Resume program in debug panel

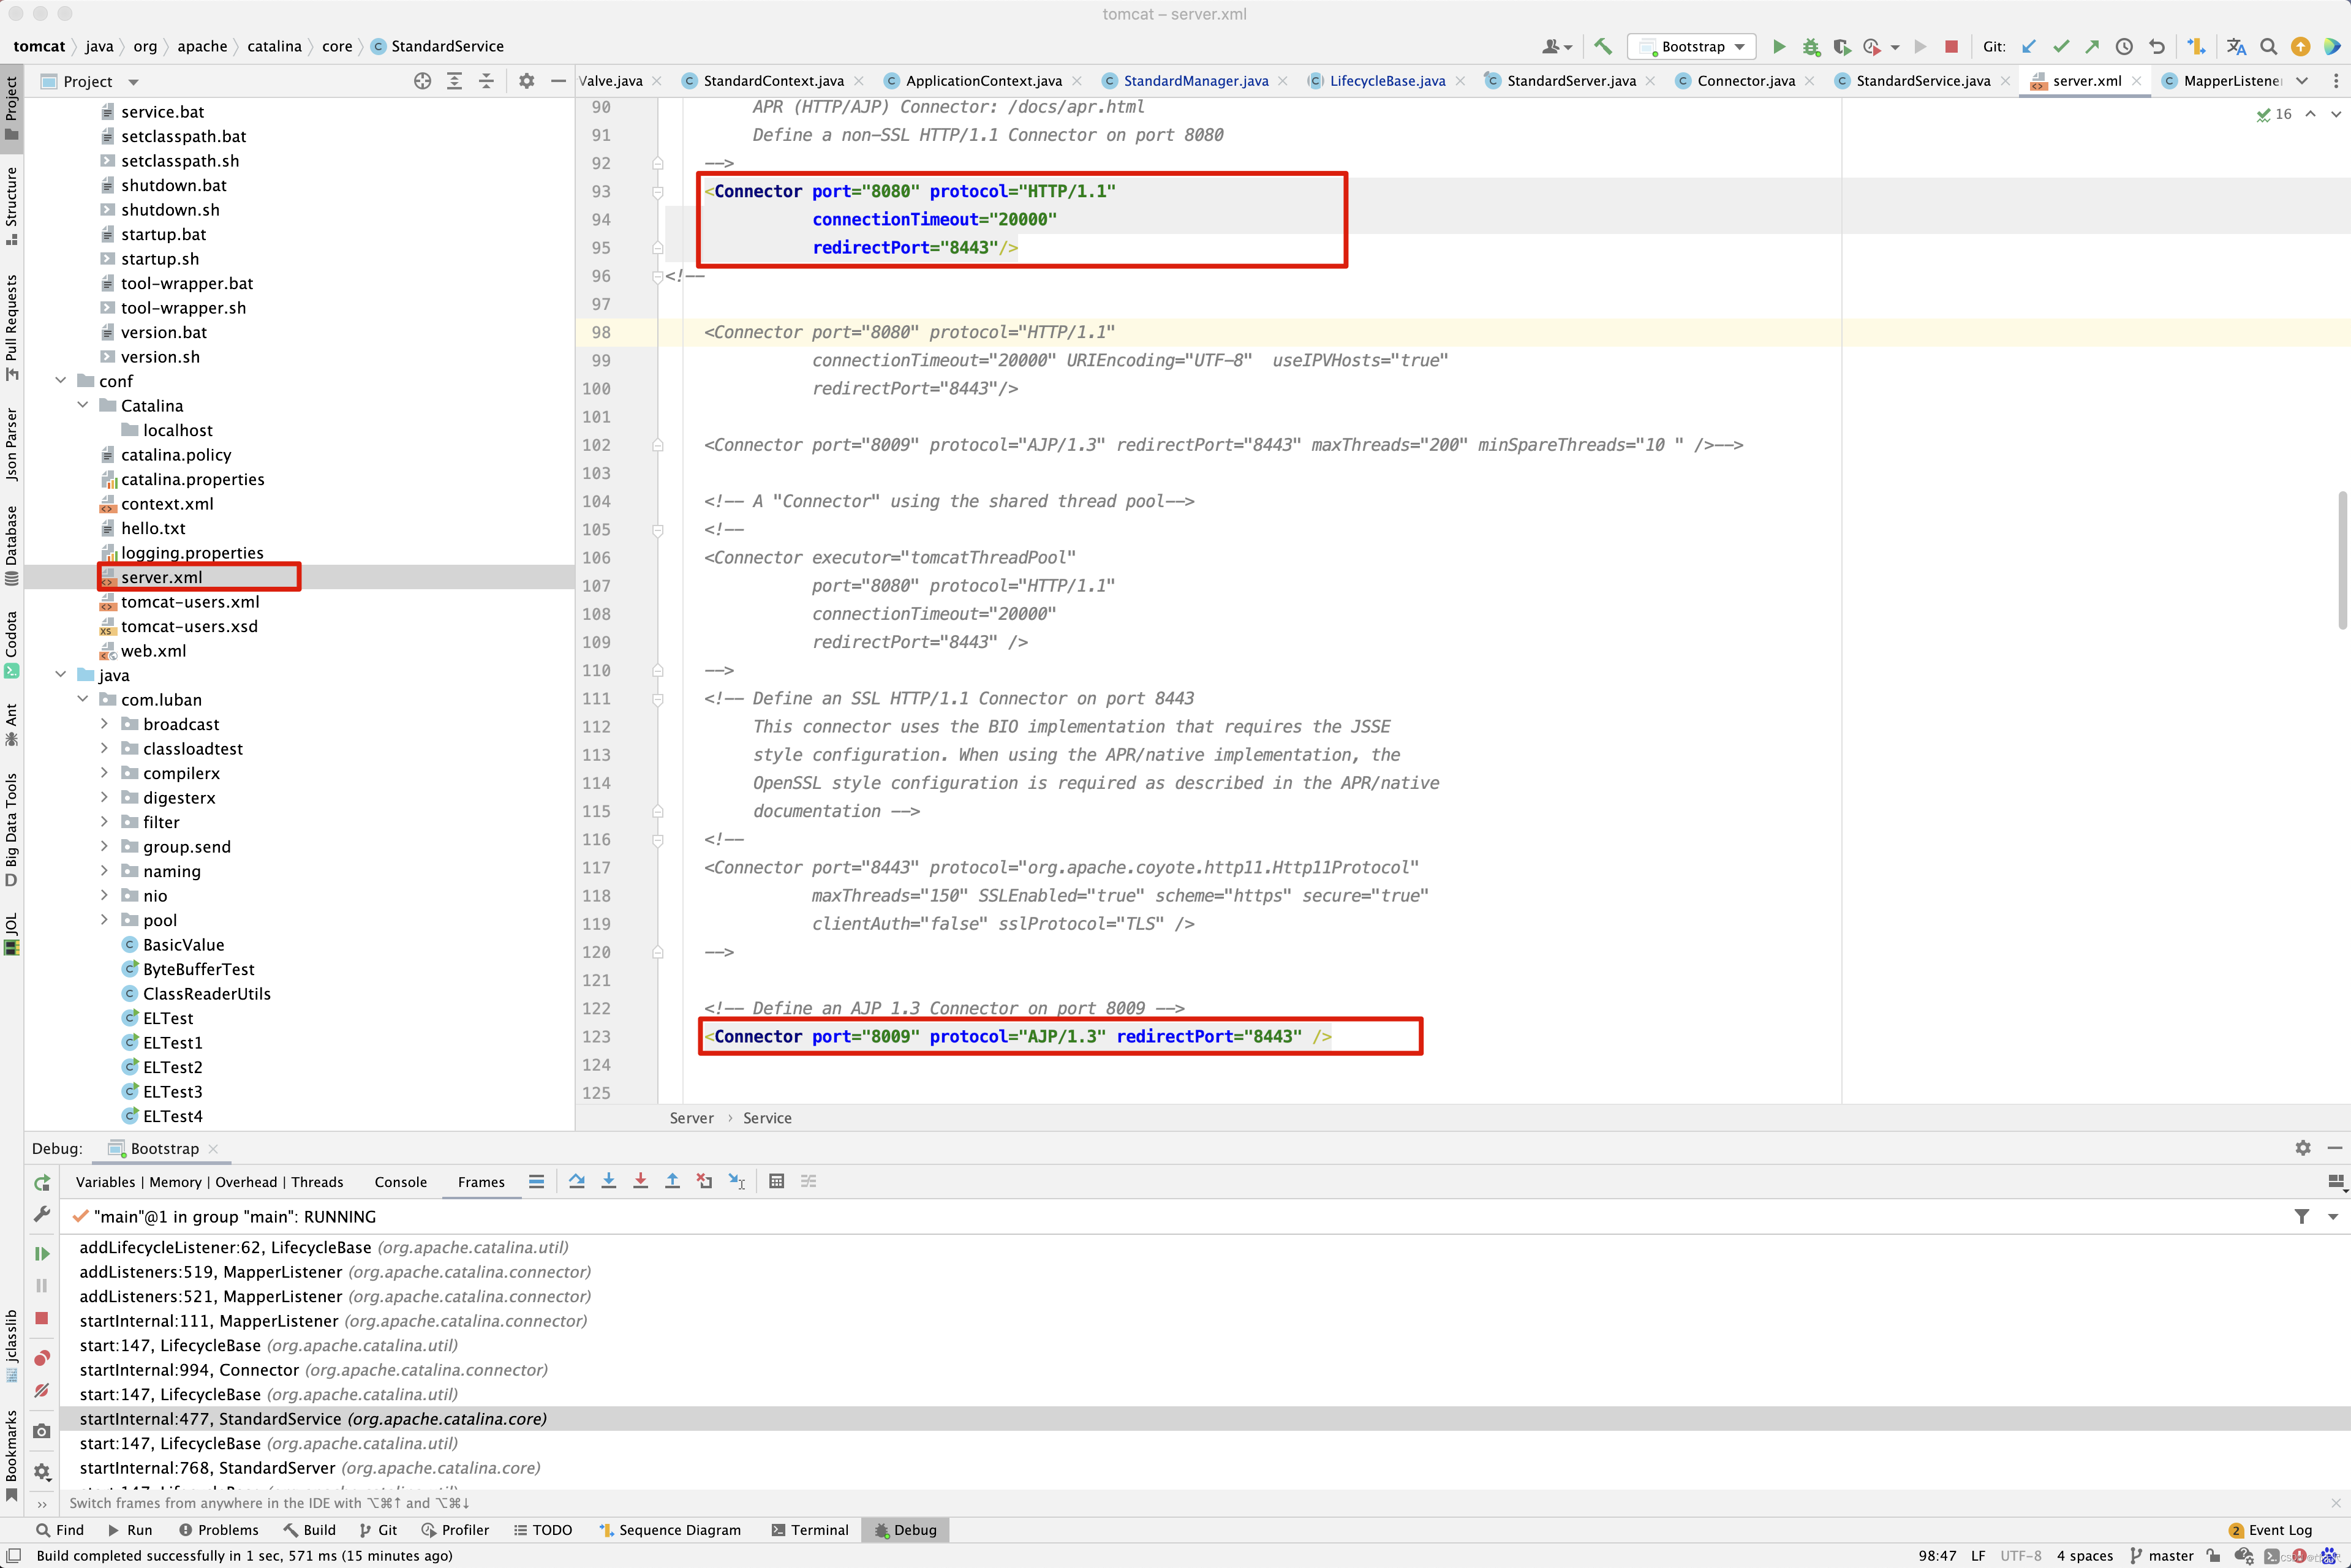[x=41, y=1253]
